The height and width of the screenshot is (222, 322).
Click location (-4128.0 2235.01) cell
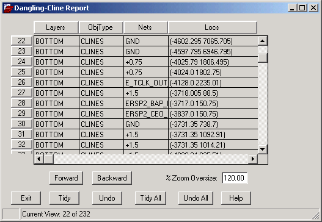point(213,82)
